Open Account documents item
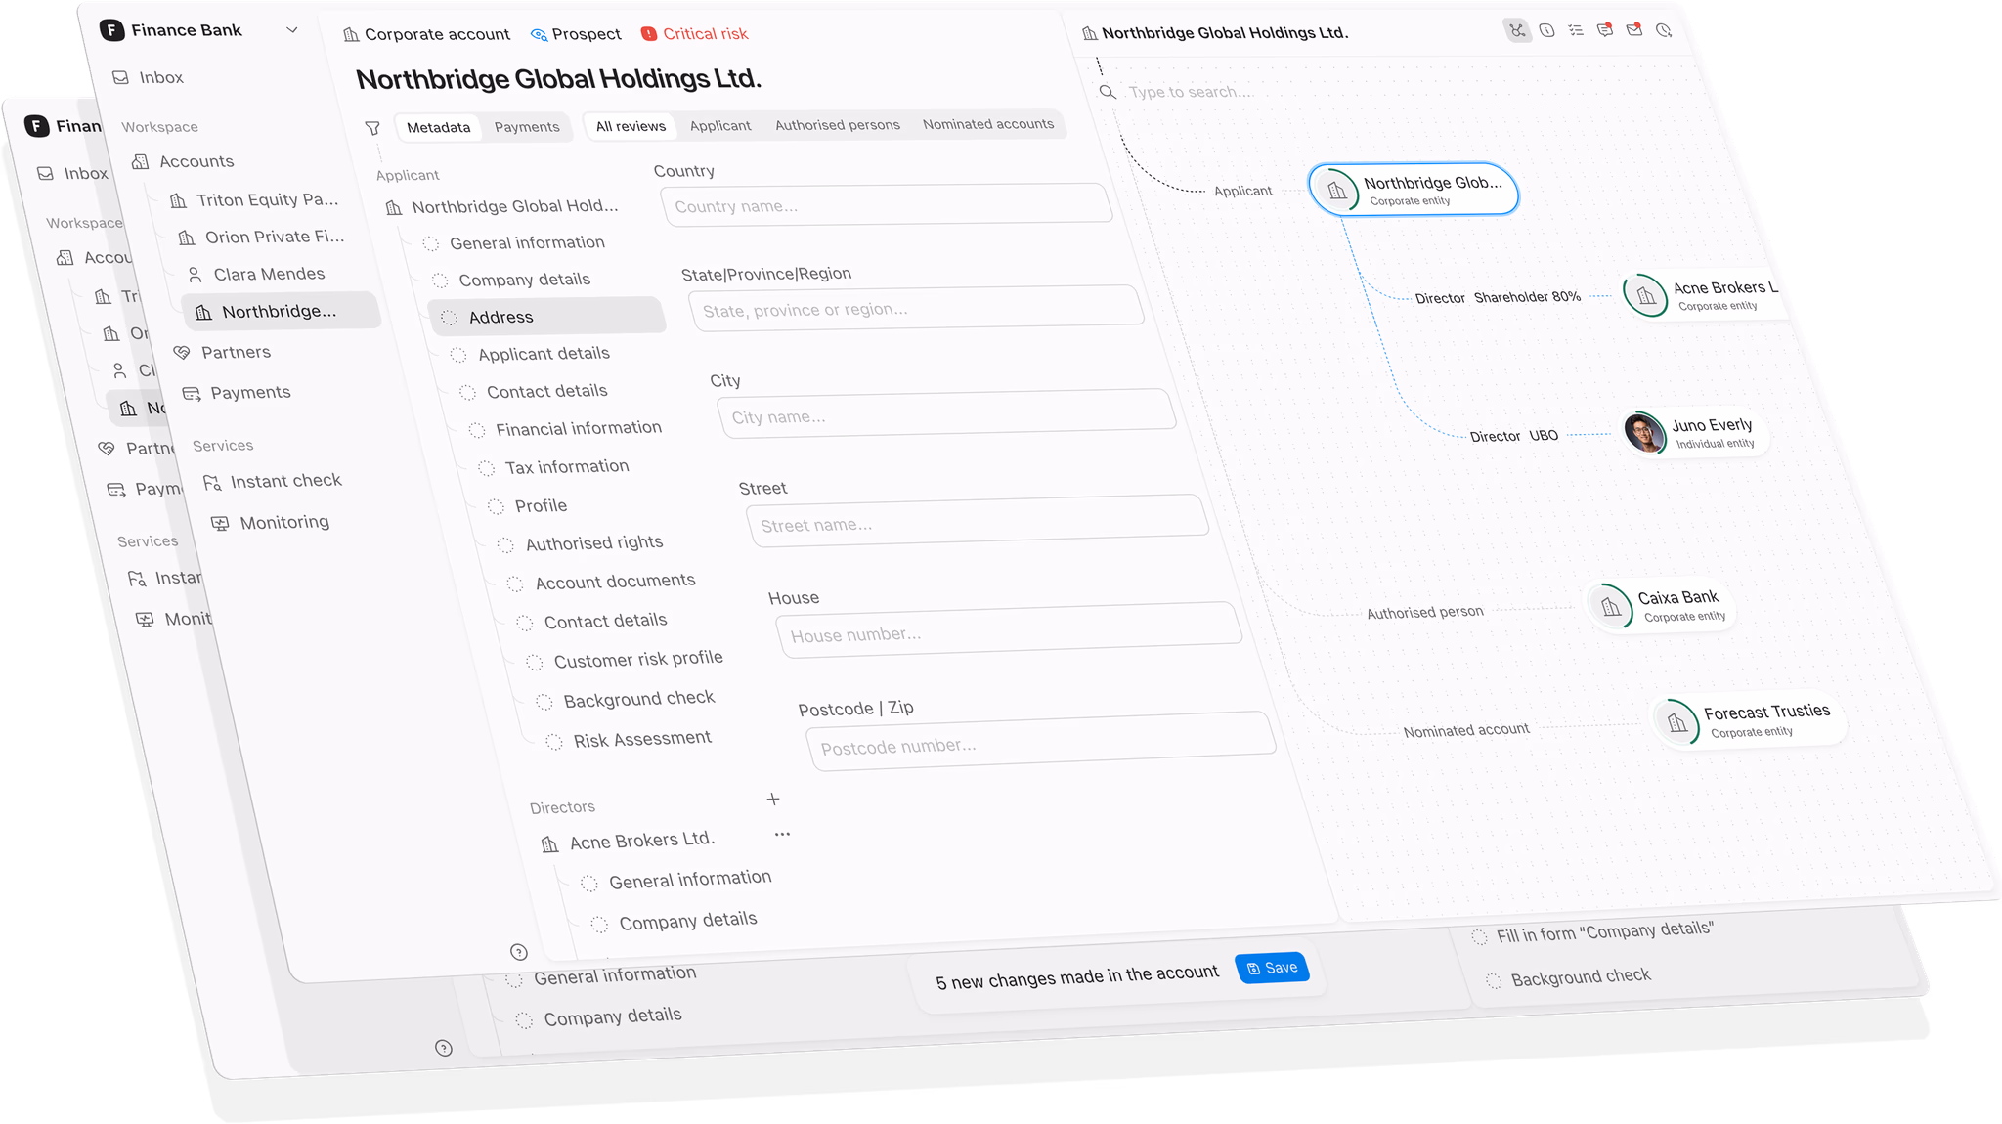The height and width of the screenshot is (1124, 2002). click(x=601, y=582)
